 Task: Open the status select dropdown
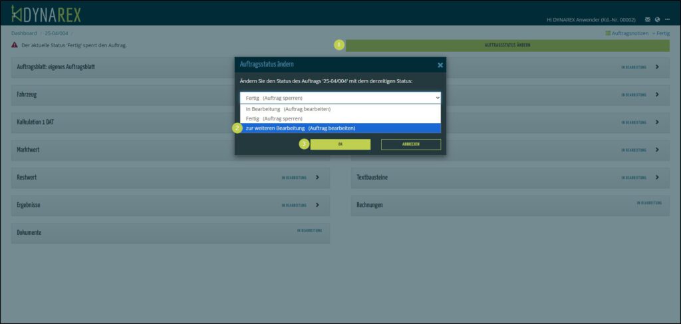point(340,98)
